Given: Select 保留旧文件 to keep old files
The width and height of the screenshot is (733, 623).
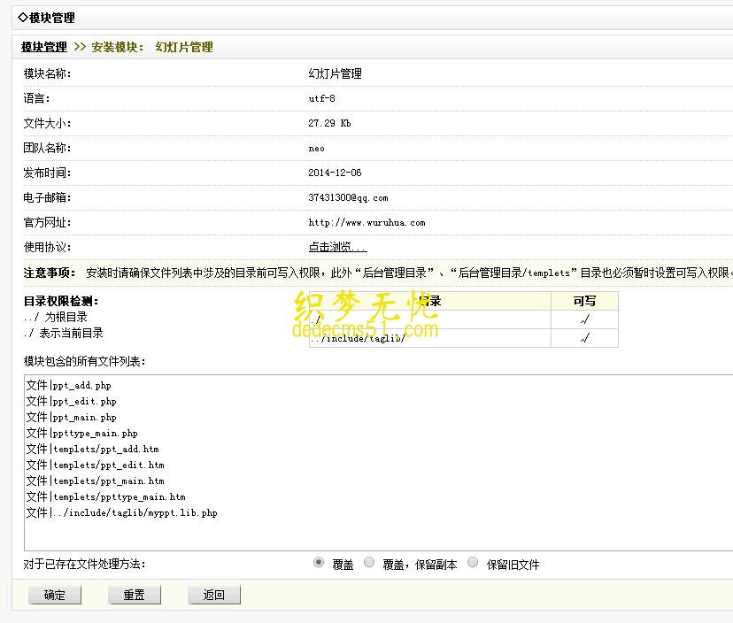Looking at the screenshot, I should point(473,563).
